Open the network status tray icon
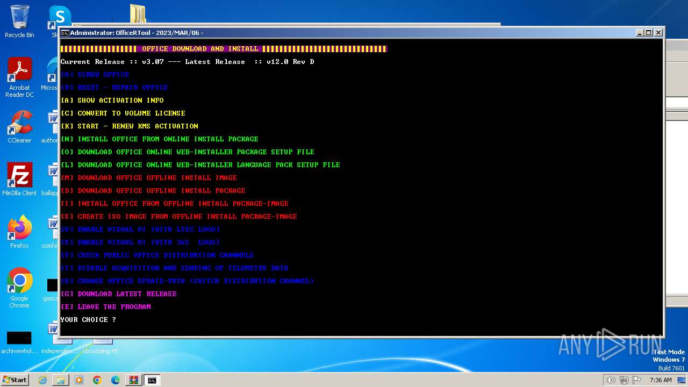The image size is (688, 387). 624,380
